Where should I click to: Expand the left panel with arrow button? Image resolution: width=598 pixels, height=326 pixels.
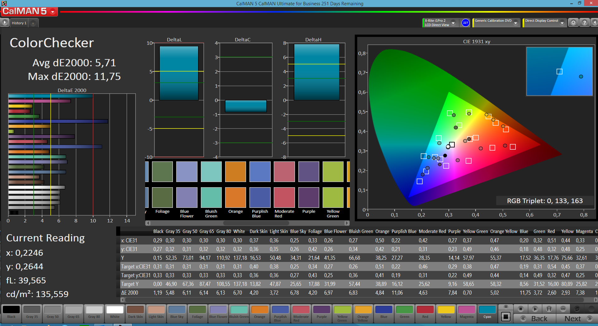click(5, 23)
